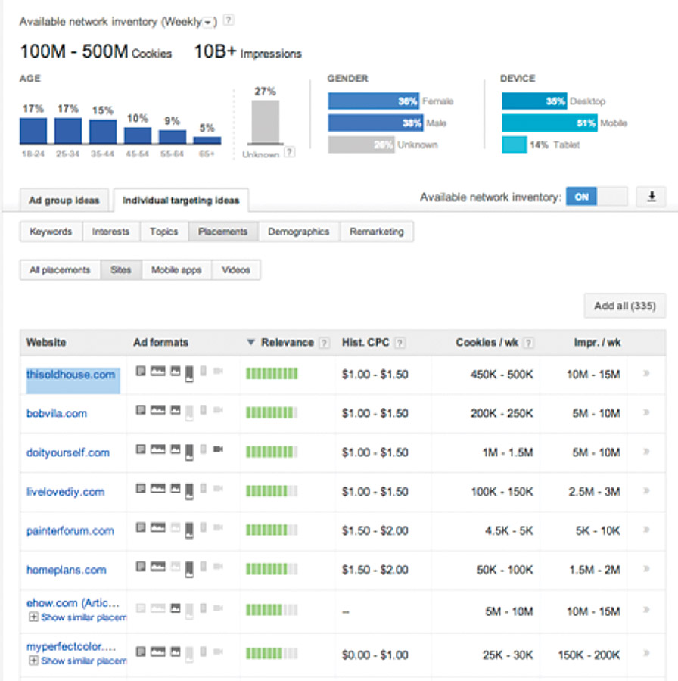Open the Topics targeting tab
Viewport: 678px width, 681px height.
tap(163, 232)
